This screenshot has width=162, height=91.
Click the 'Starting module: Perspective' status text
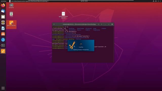pos(81,50)
